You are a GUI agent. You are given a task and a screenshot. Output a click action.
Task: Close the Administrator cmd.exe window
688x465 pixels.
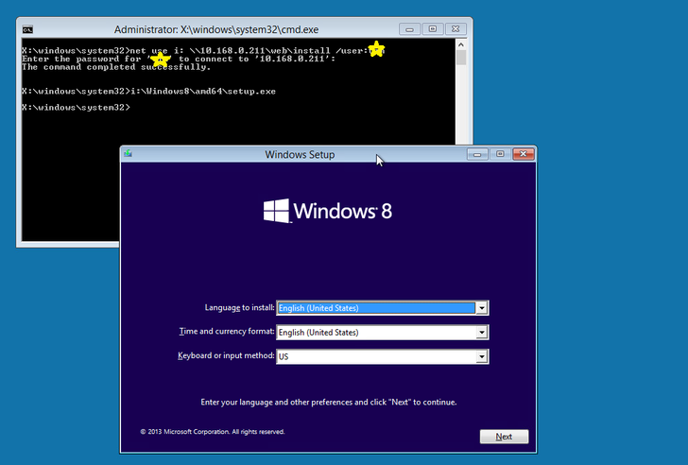(455, 28)
